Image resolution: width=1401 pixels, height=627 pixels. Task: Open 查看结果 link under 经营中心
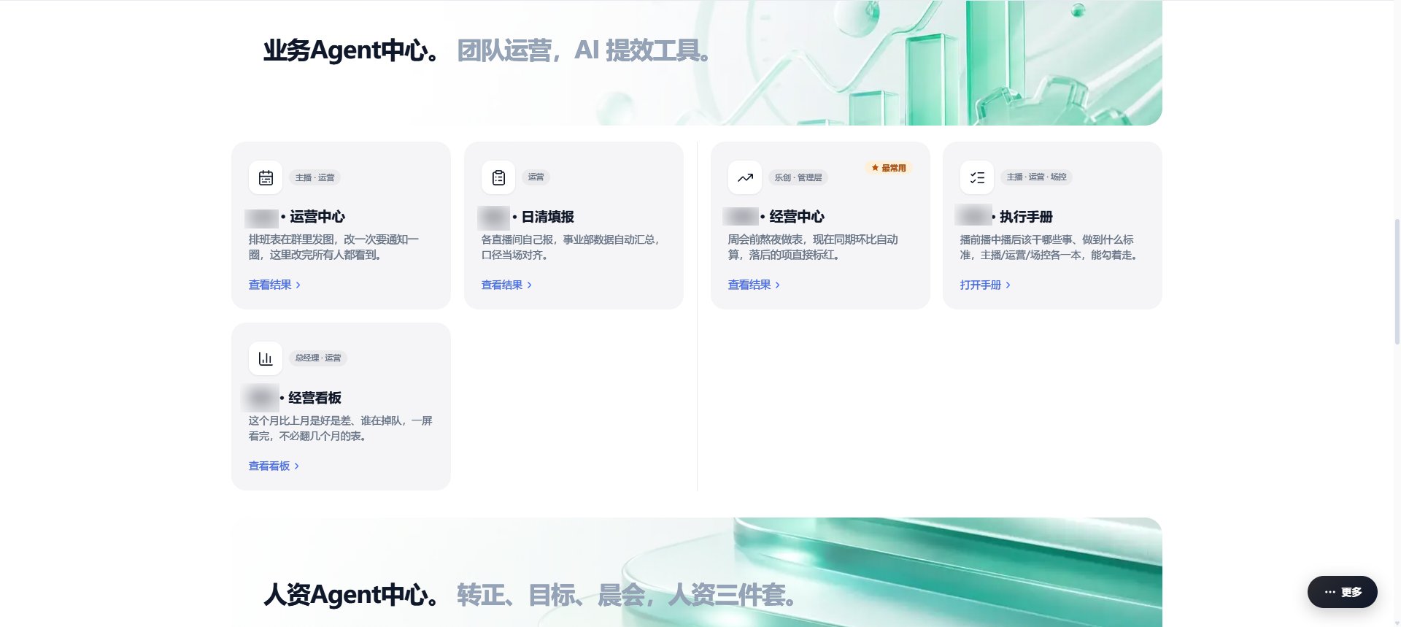click(754, 285)
